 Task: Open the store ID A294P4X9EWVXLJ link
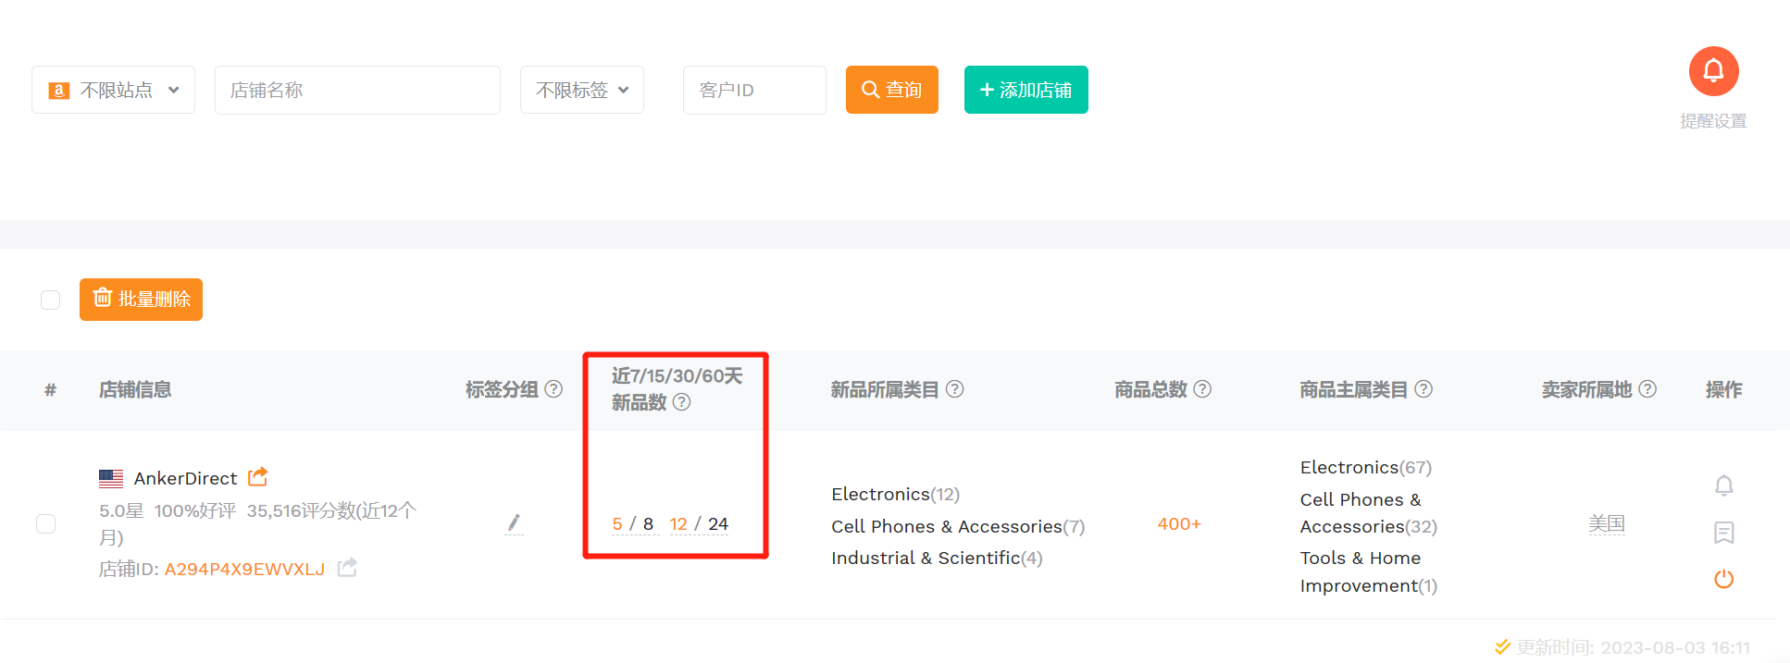coord(244,569)
